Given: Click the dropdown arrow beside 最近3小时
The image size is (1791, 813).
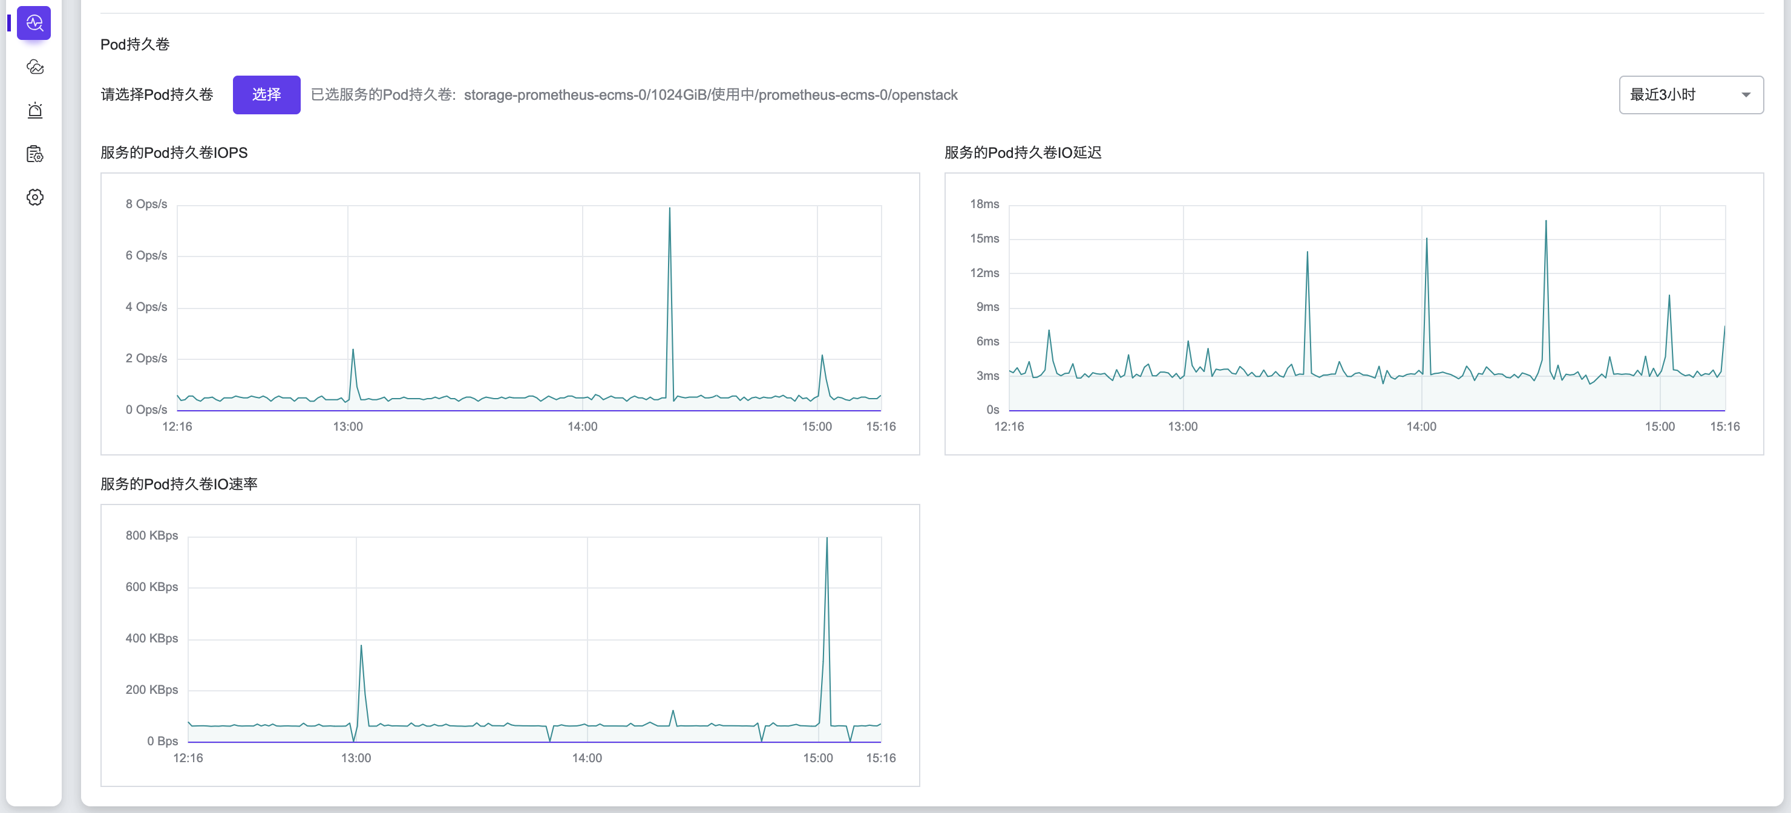Looking at the screenshot, I should [x=1746, y=95].
